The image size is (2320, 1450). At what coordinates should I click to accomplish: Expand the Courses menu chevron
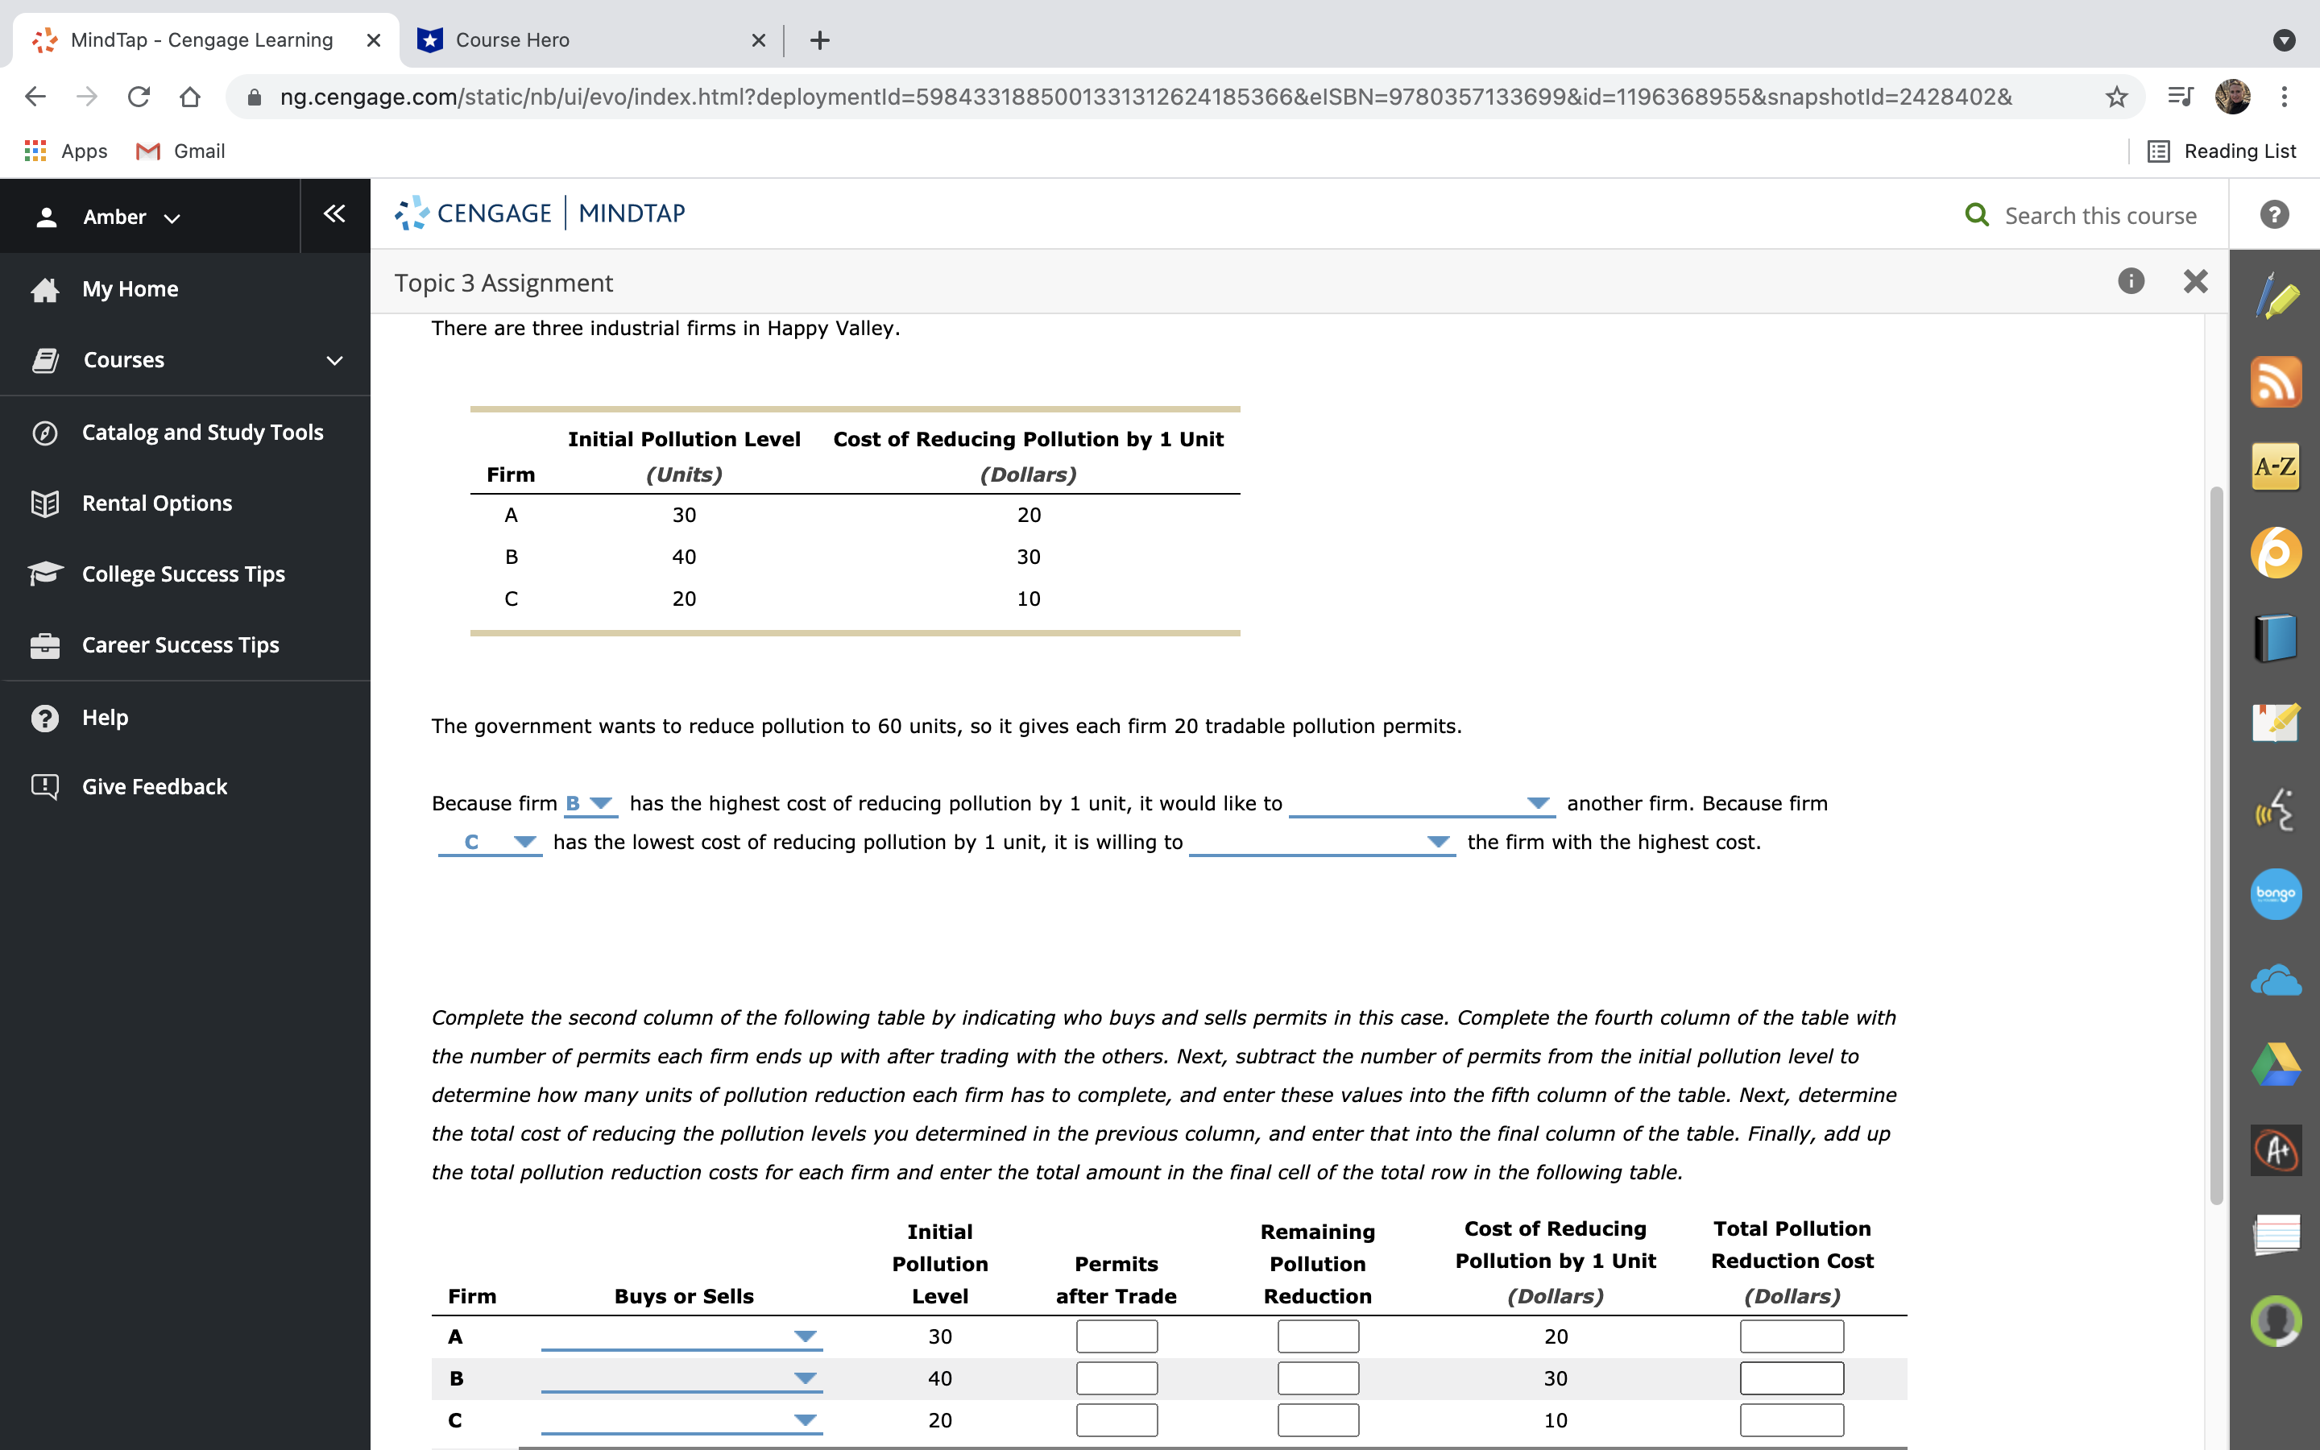[334, 361]
